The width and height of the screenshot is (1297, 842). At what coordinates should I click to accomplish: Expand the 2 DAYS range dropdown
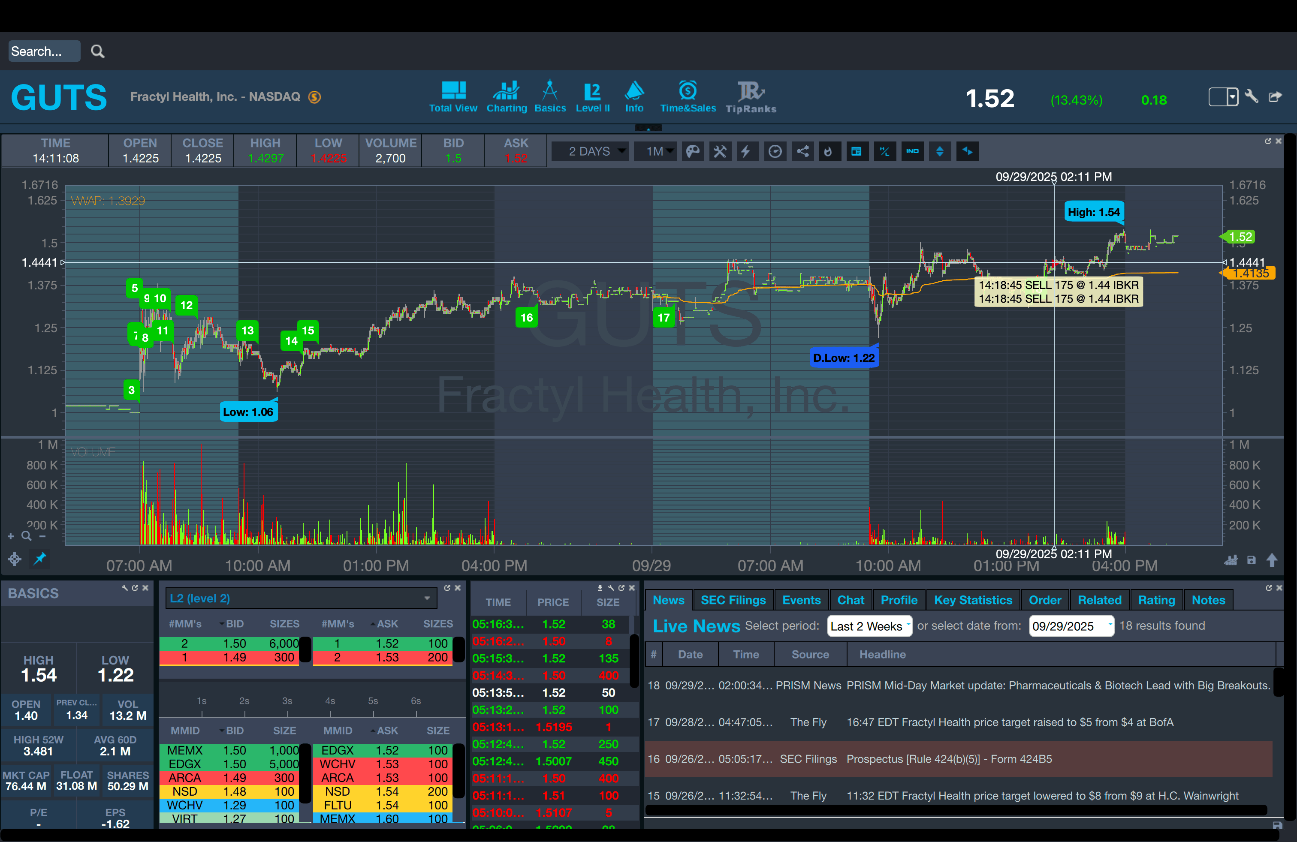(591, 151)
